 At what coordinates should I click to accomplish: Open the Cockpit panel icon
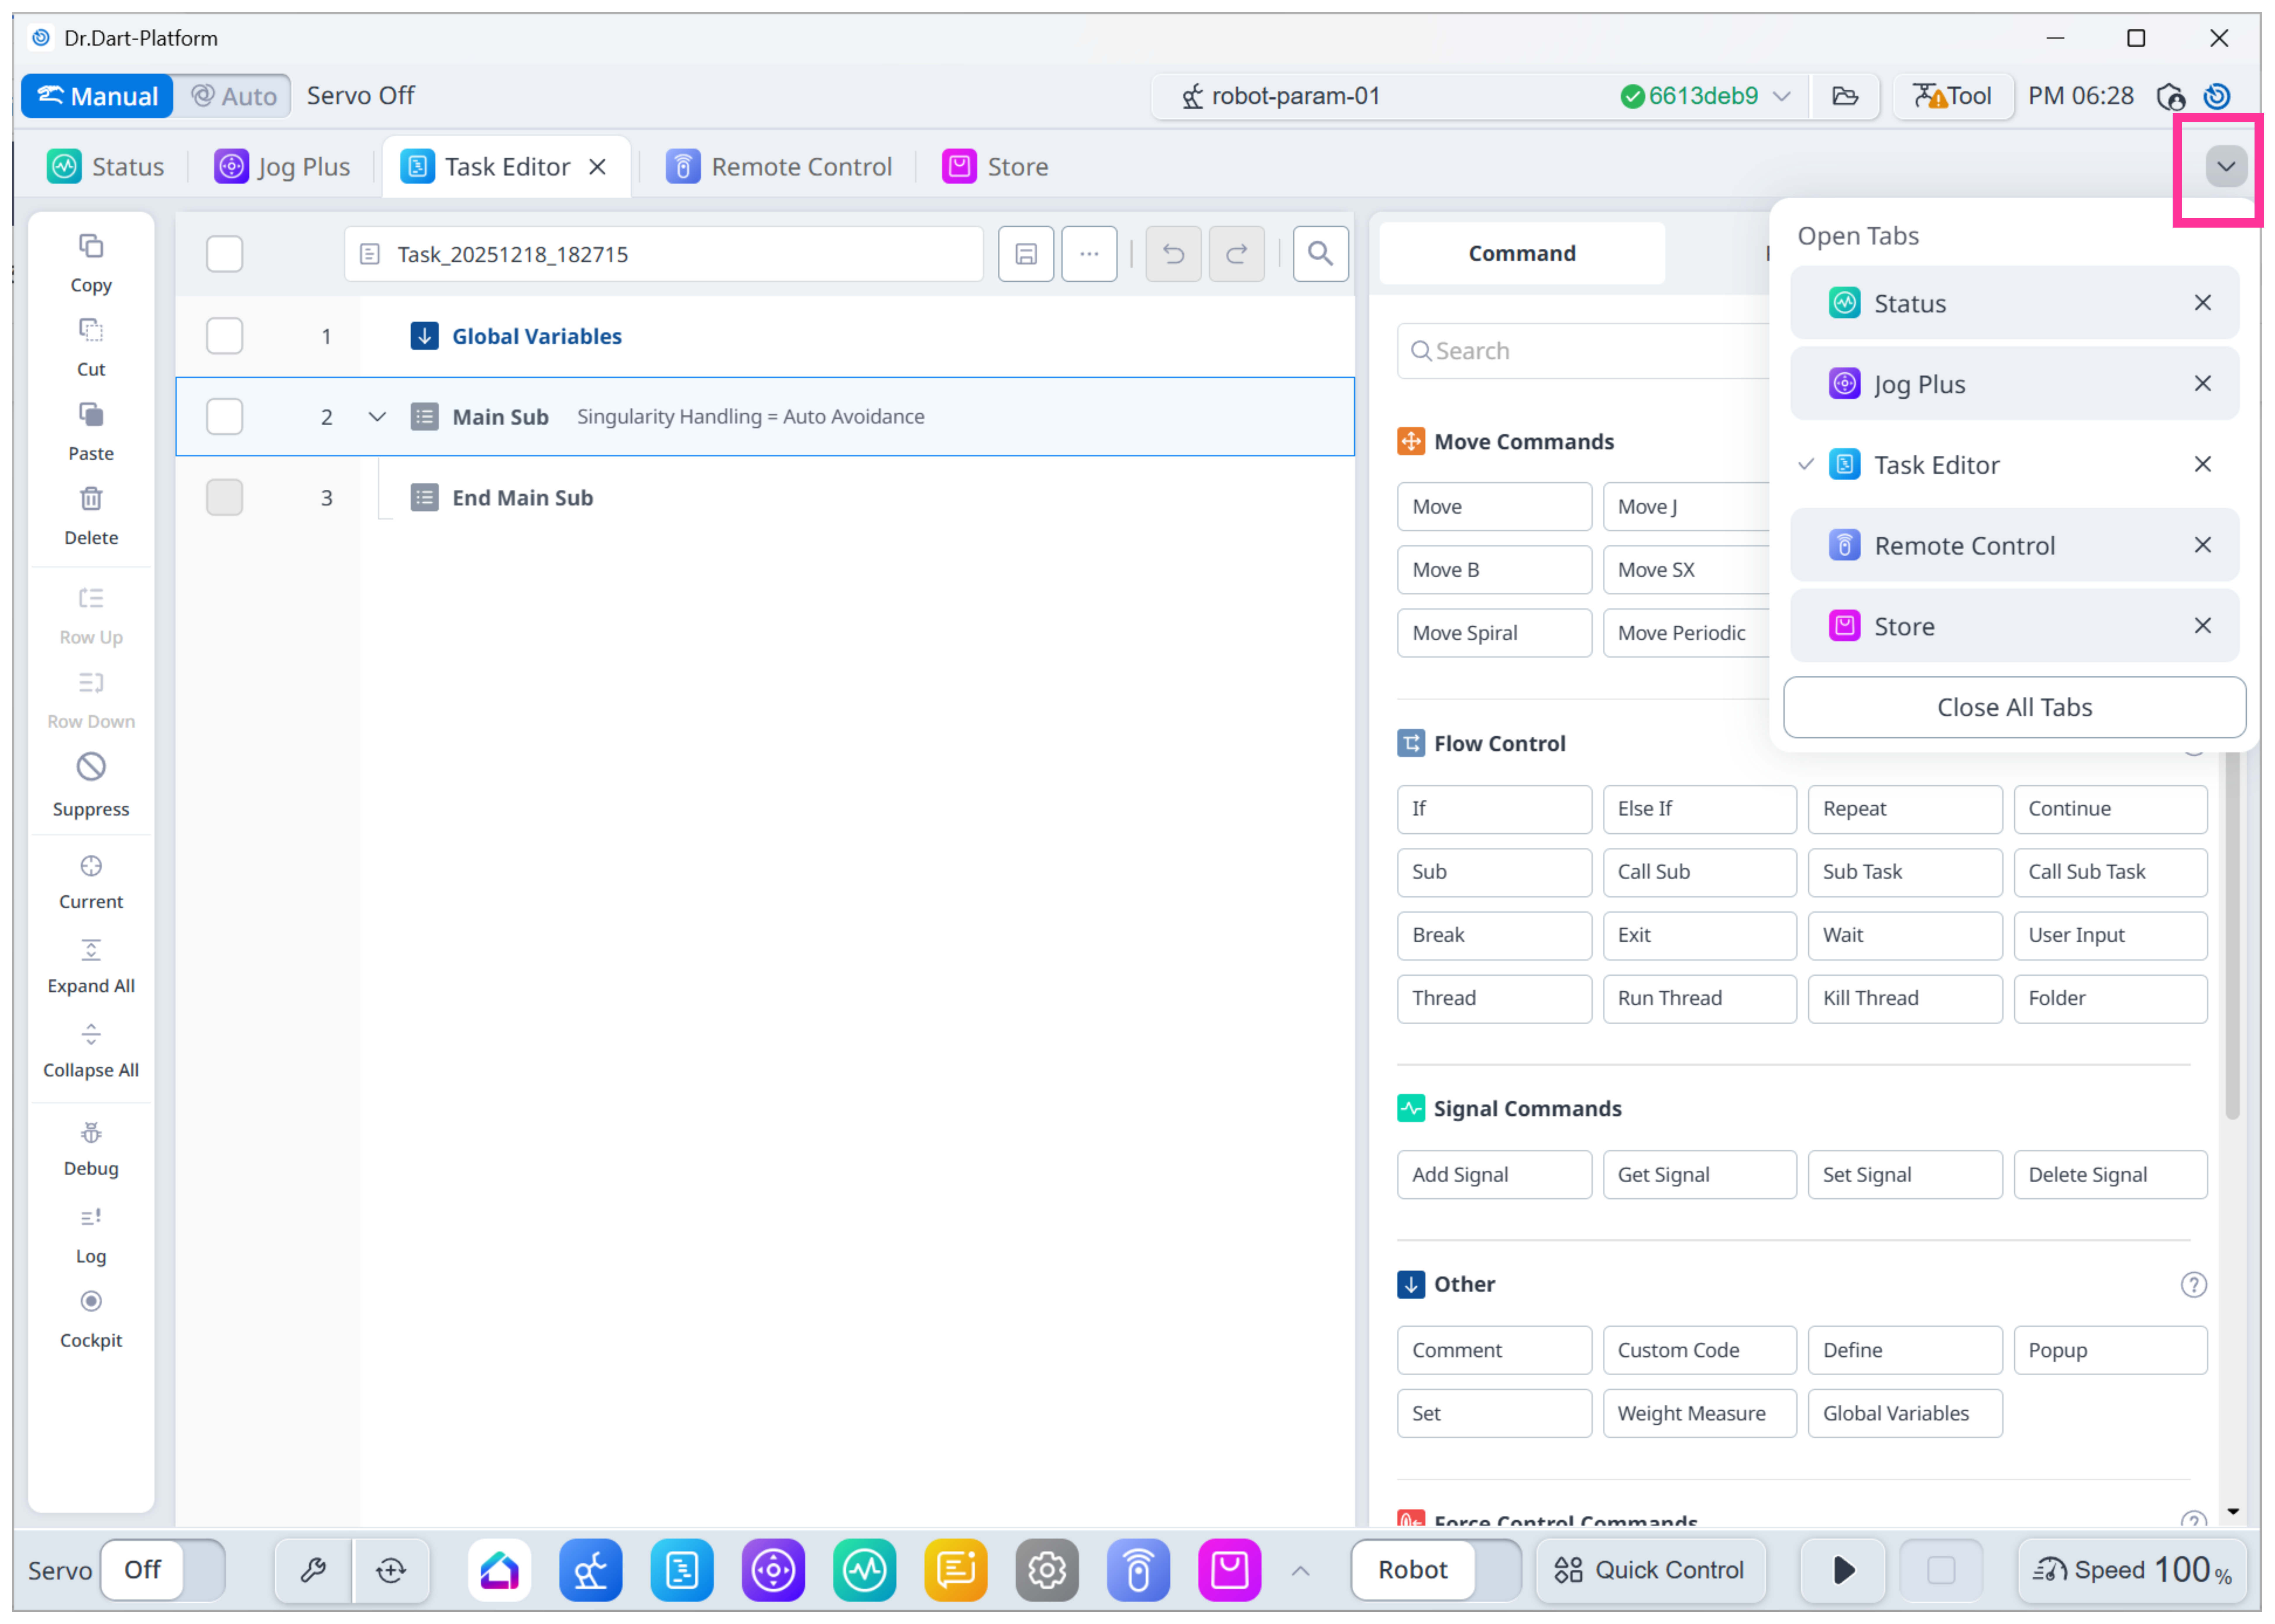click(x=91, y=1301)
